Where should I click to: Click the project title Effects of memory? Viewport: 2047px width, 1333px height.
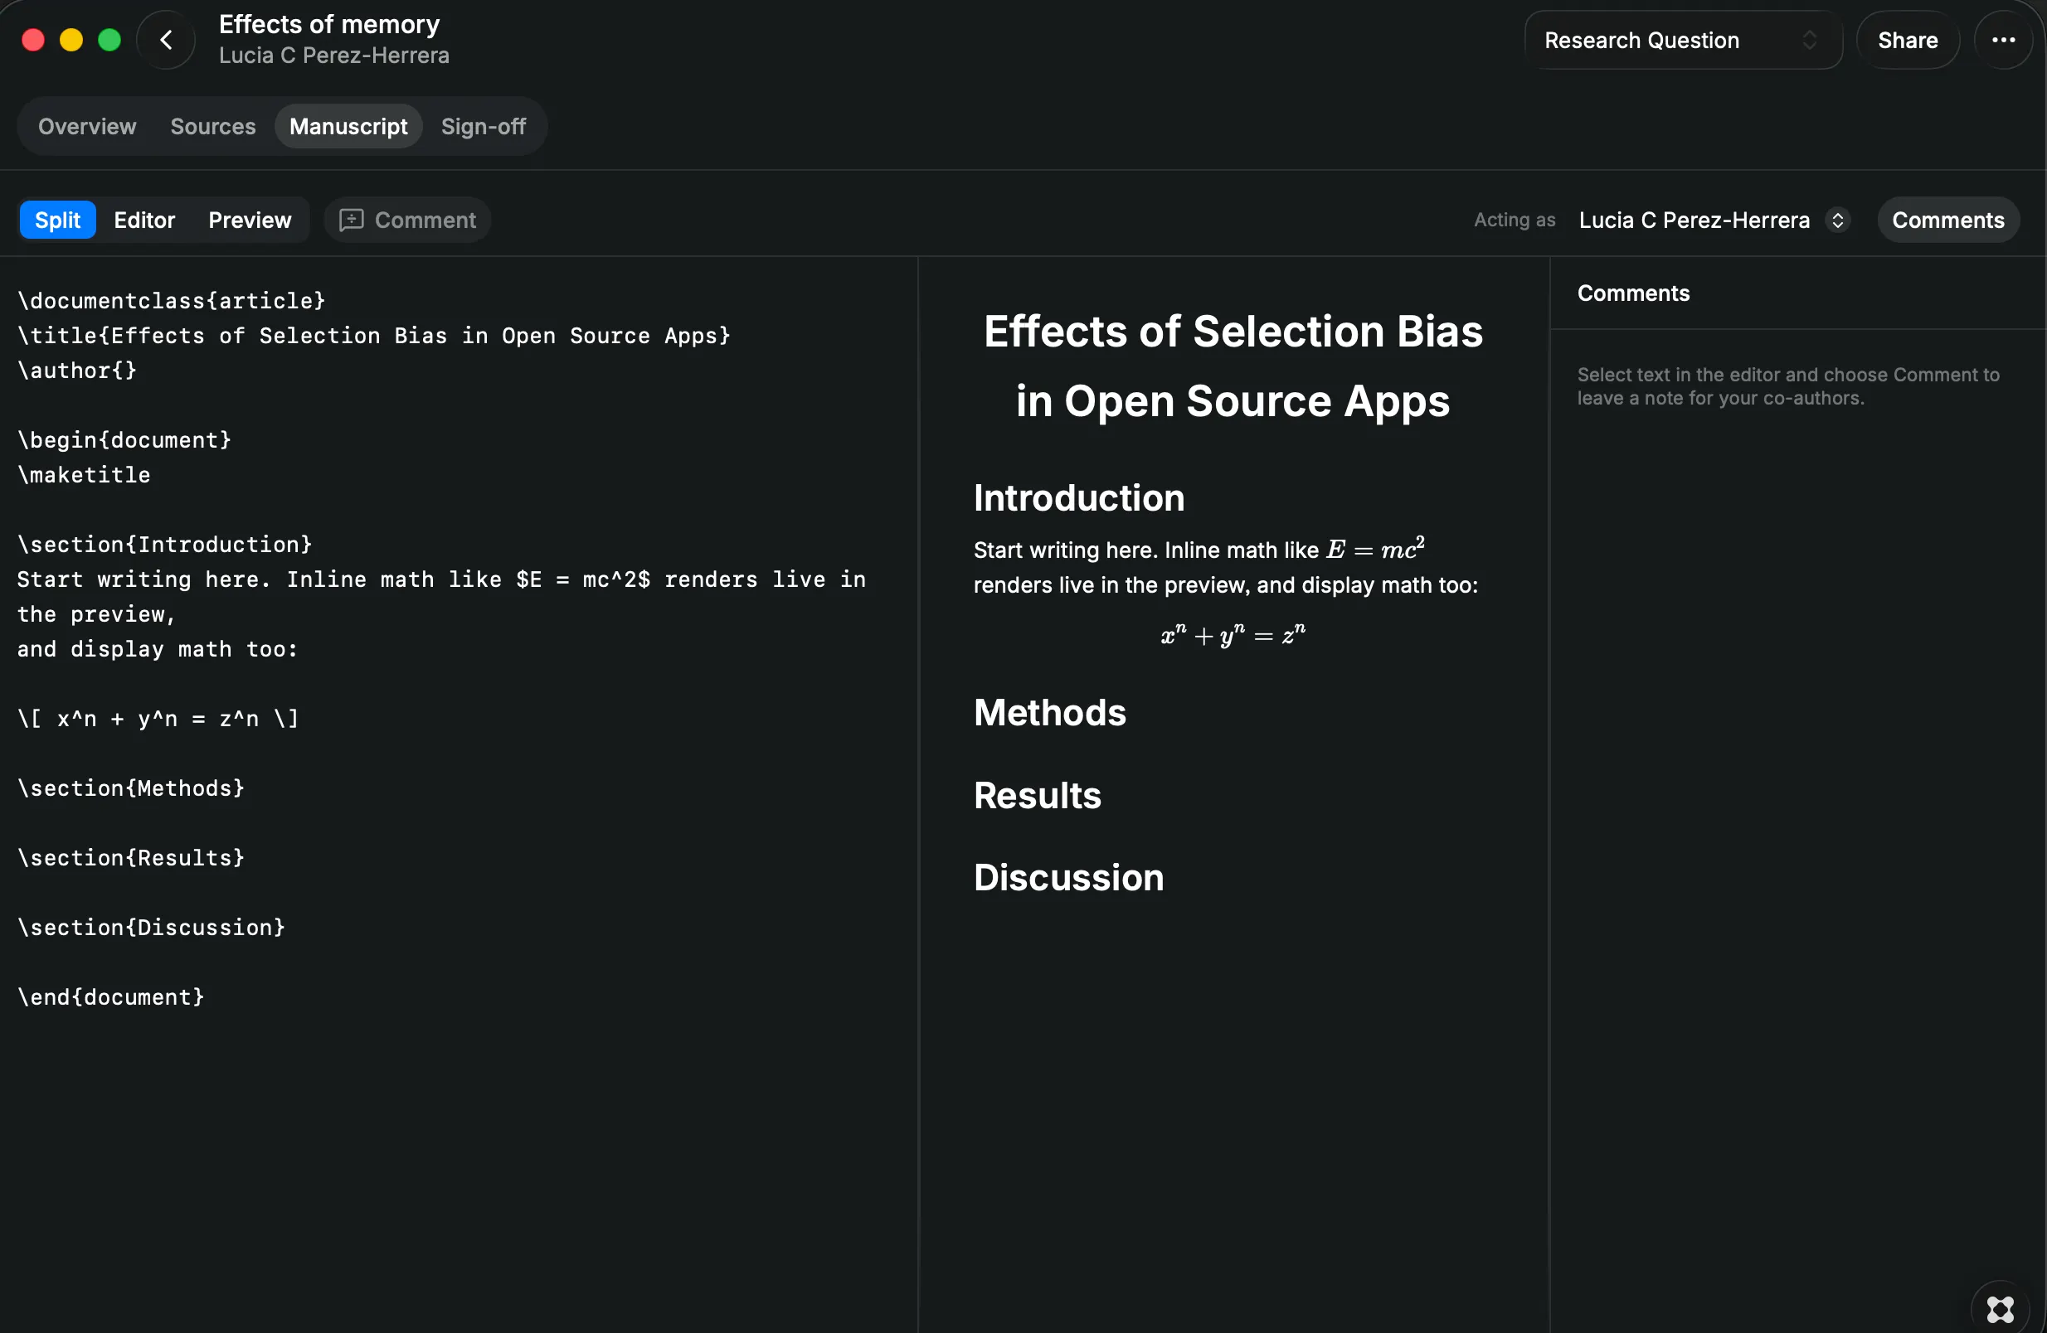(328, 24)
